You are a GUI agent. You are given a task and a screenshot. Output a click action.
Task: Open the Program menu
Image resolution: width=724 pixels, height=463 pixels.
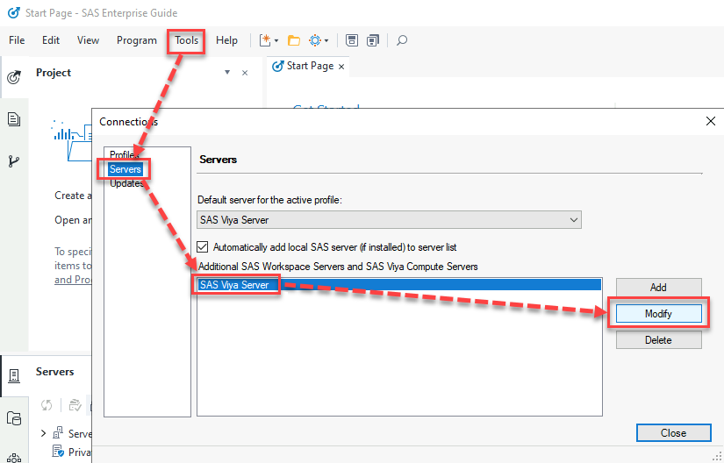(x=136, y=40)
